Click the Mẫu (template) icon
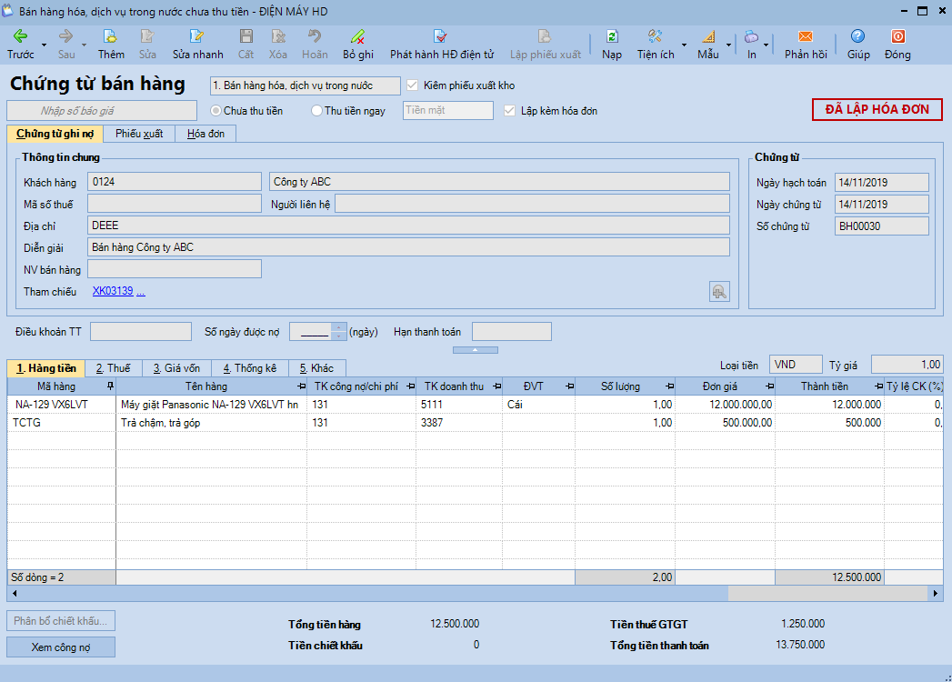The image size is (952, 682). [x=708, y=36]
